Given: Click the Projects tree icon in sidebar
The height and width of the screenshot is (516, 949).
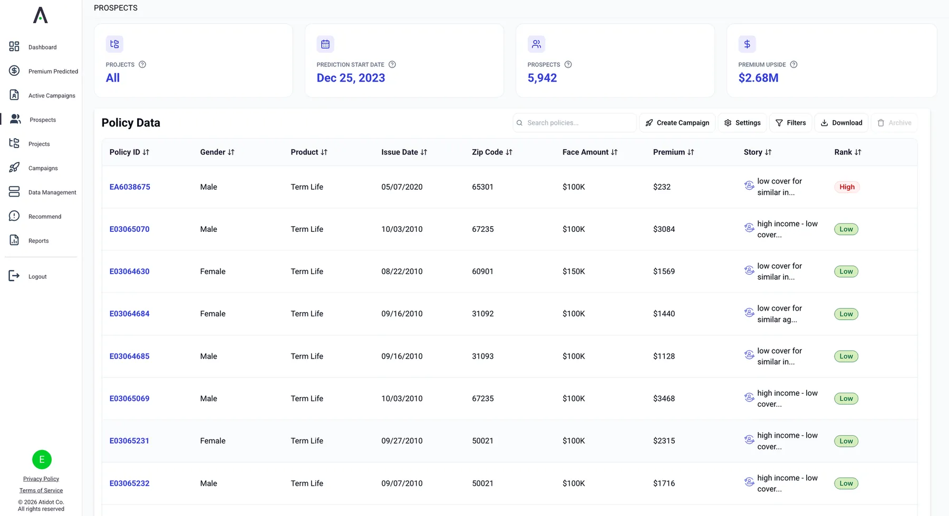Looking at the screenshot, I should pos(14,143).
